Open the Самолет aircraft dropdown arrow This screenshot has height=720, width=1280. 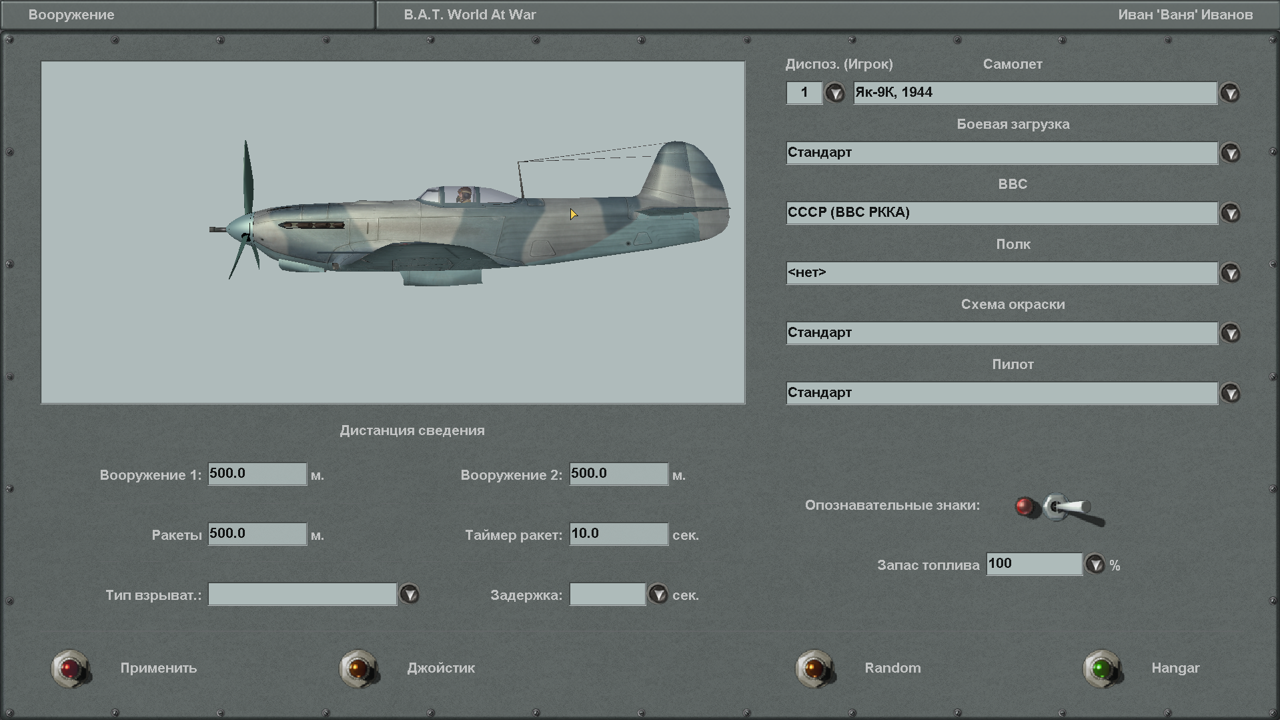click(1230, 93)
